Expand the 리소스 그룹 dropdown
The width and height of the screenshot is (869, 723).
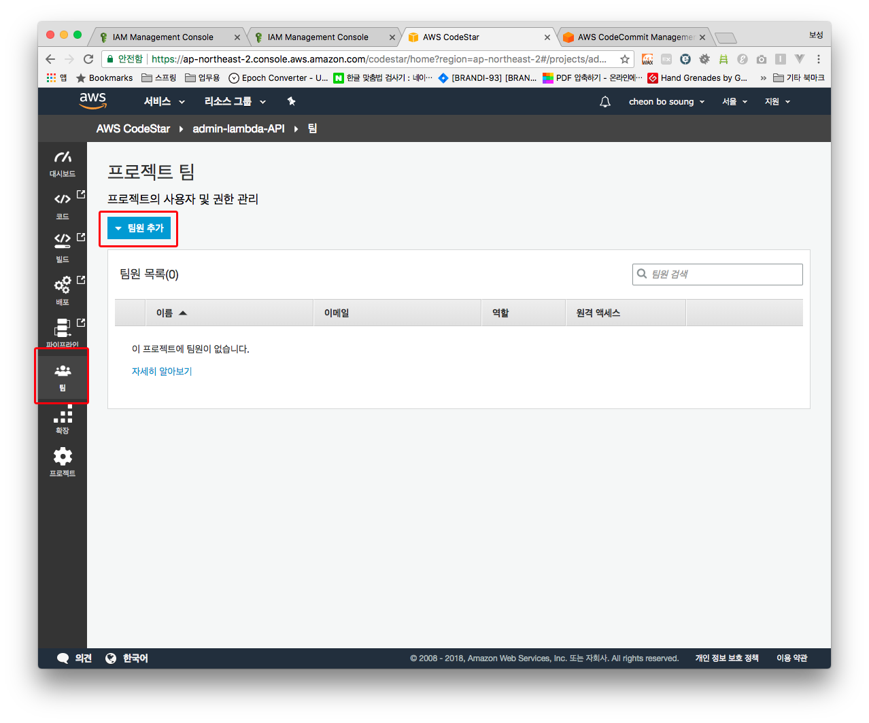[x=235, y=102]
